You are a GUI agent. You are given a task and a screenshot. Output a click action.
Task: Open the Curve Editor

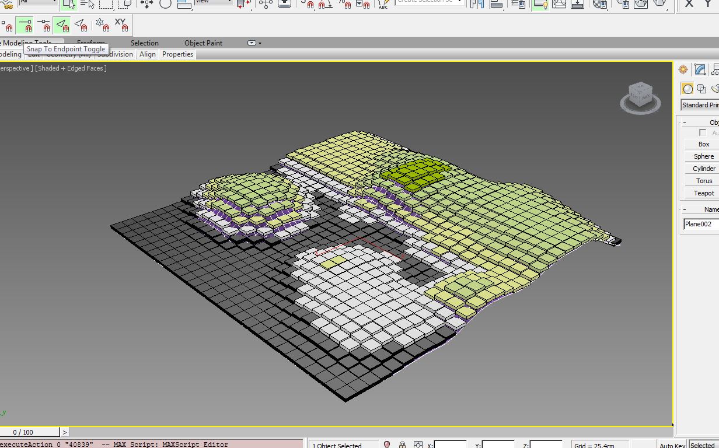(x=559, y=4)
